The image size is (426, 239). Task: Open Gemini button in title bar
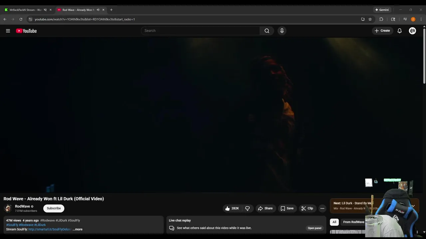coord(382,10)
